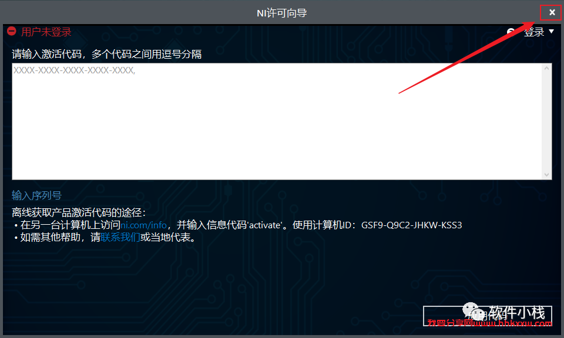Screen dimensions: 564x338
Task: Click the 离线获取产品激活代码的途径 heading
Action: pos(78,212)
